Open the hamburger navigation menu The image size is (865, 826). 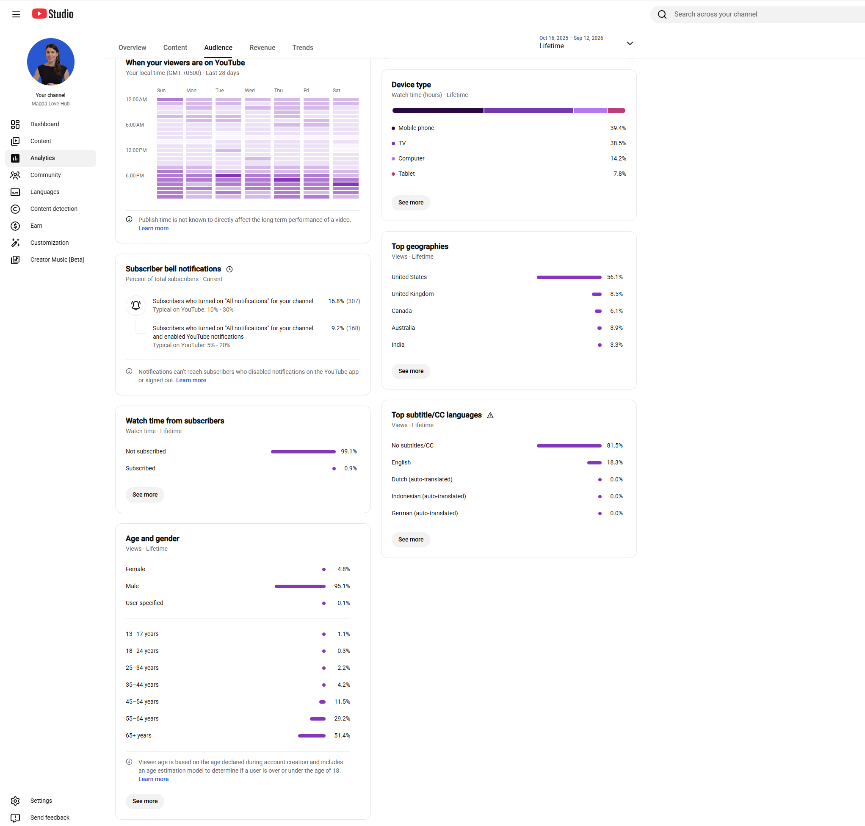tap(16, 14)
